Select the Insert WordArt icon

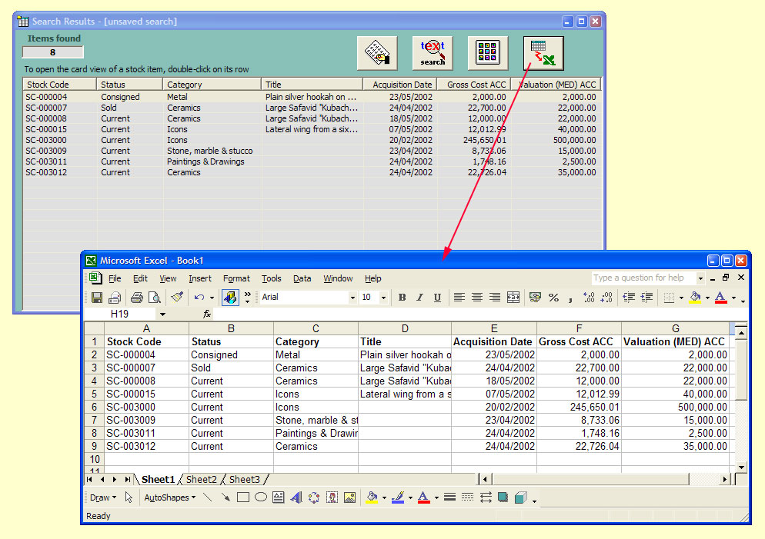(296, 497)
